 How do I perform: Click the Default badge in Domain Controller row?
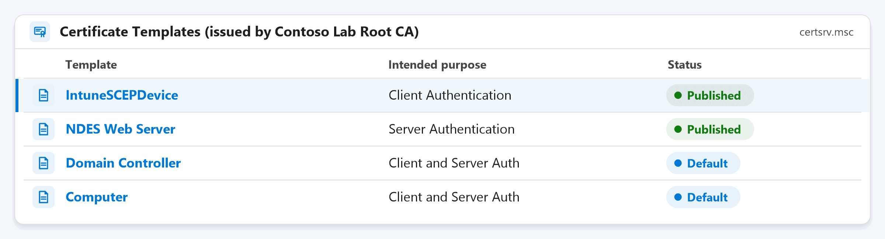(x=703, y=163)
